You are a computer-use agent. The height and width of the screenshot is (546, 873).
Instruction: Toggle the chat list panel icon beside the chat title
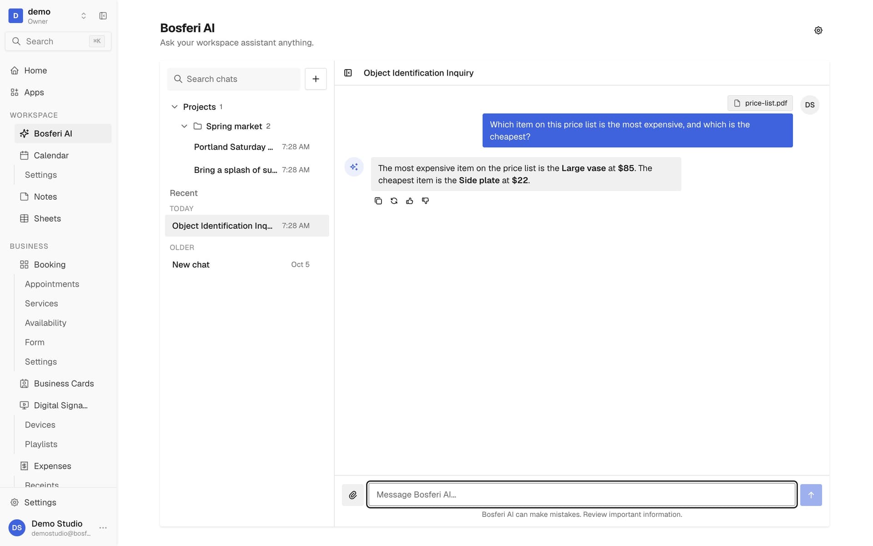click(348, 73)
